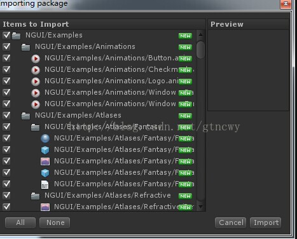Select the NGUI/Examples row label

[x=54, y=35]
